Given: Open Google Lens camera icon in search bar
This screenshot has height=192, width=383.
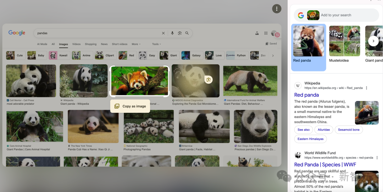Looking at the screenshot, I should (x=180, y=33).
